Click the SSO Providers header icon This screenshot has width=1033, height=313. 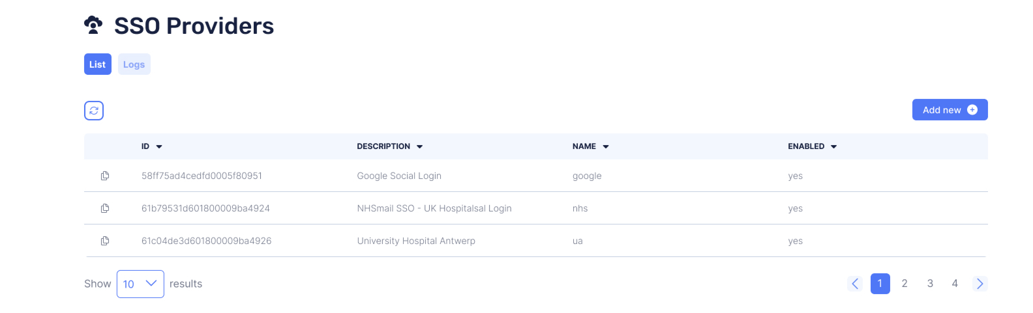tap(94, 25)
